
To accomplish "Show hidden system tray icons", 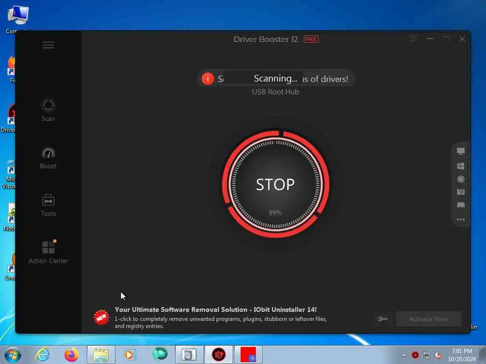I will (x=403, y=355).
